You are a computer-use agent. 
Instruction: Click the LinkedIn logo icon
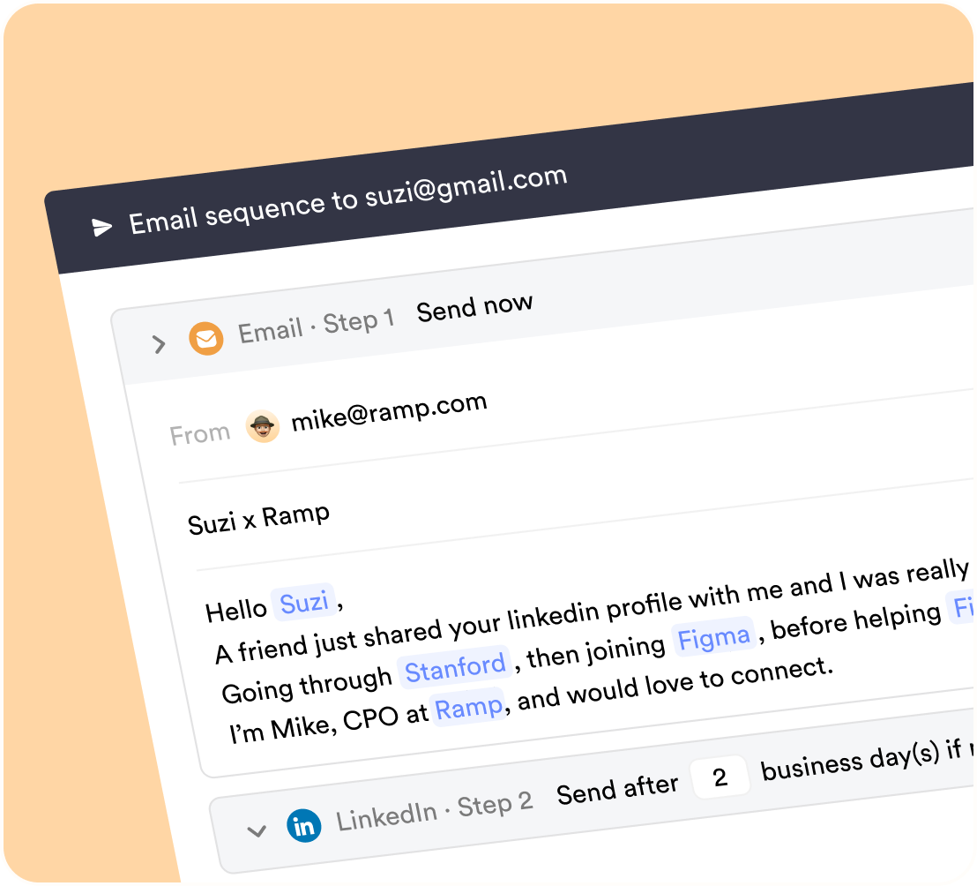click(x=304, y=827)
